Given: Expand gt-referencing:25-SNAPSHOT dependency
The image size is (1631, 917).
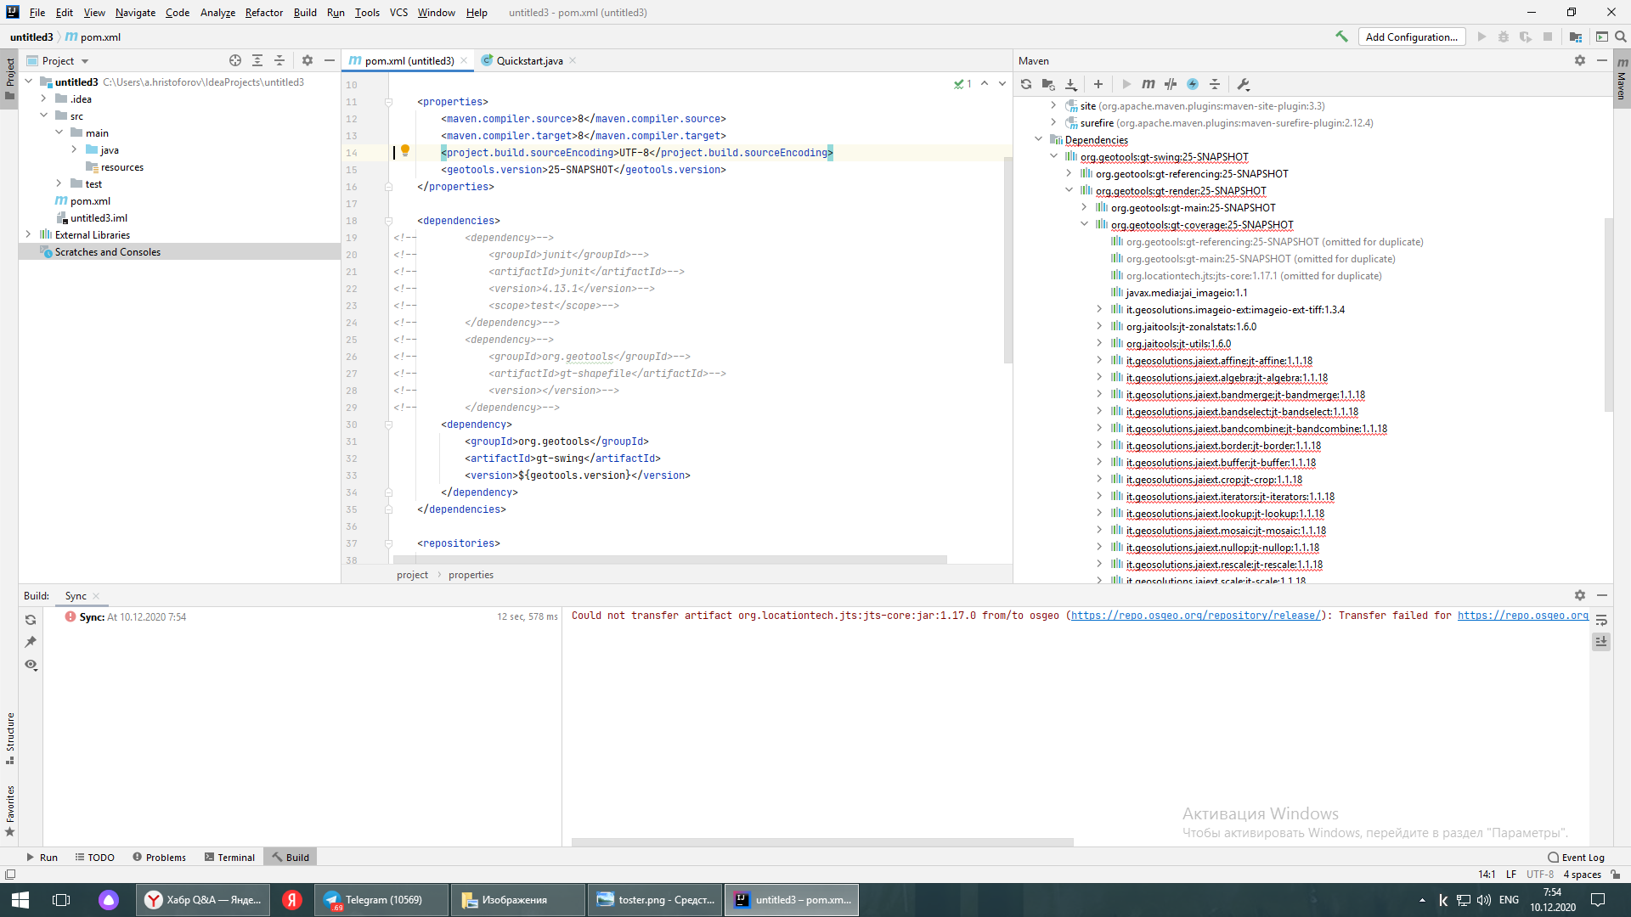Looking at the screenshot, I should pyautogui.click(x=1069, y=173).
